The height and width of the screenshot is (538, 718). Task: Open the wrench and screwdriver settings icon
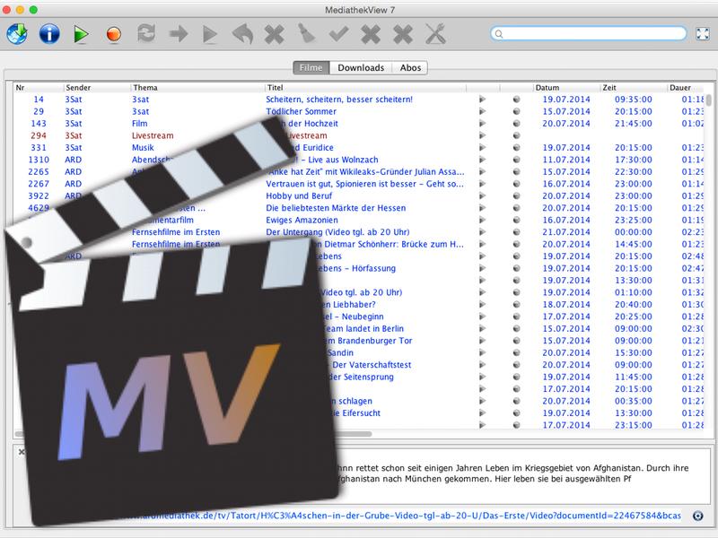click(x=435, y=34)
